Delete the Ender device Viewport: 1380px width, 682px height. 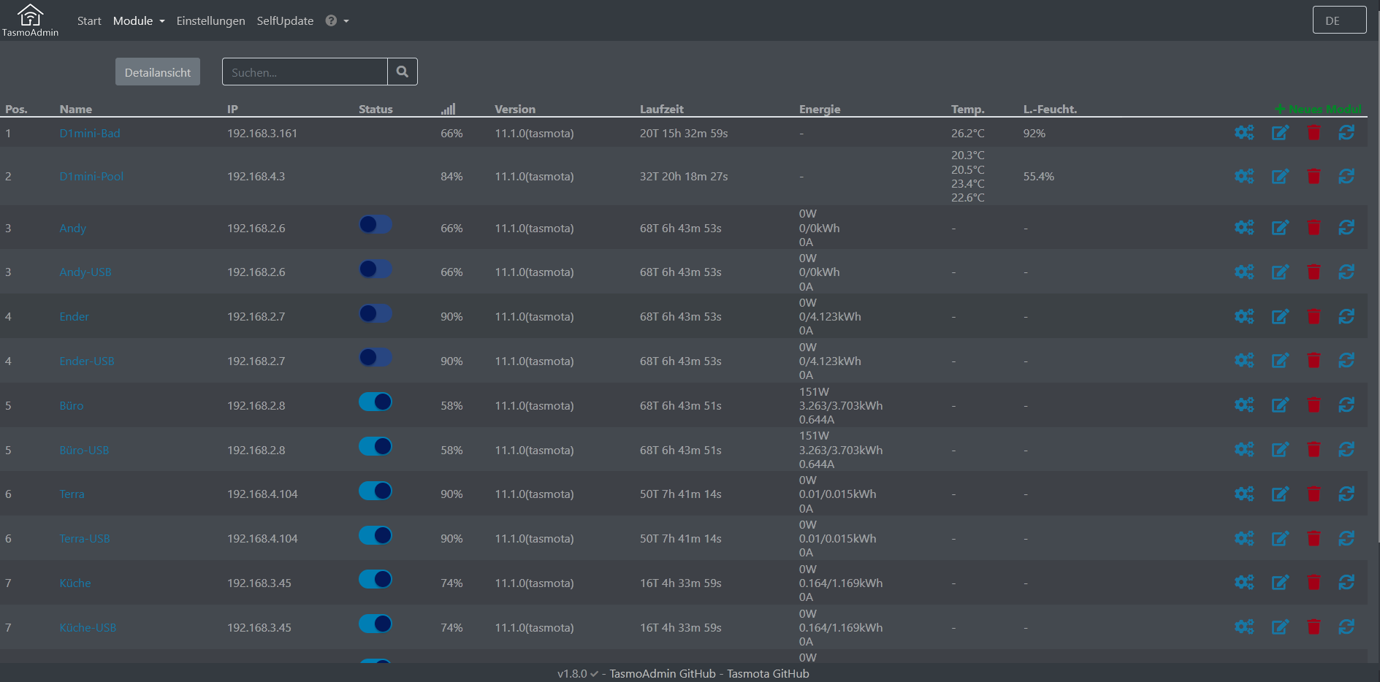(x=1314, y=316)
